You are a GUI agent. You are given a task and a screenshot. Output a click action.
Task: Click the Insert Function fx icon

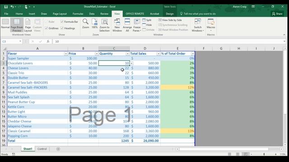click(x=48, y=41)
